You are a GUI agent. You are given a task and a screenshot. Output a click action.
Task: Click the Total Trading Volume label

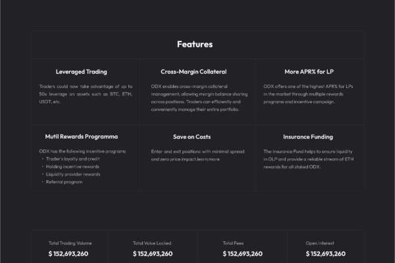click(70, 243)
